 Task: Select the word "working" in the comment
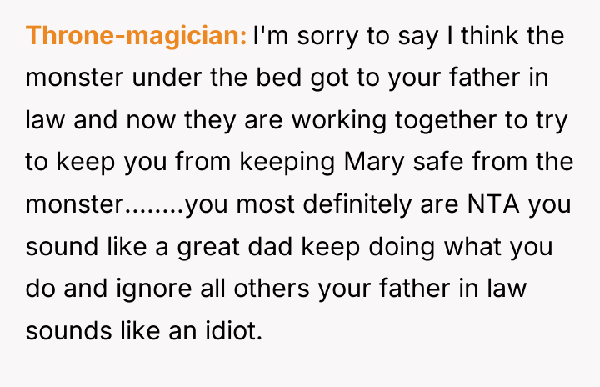pos(339,121)
